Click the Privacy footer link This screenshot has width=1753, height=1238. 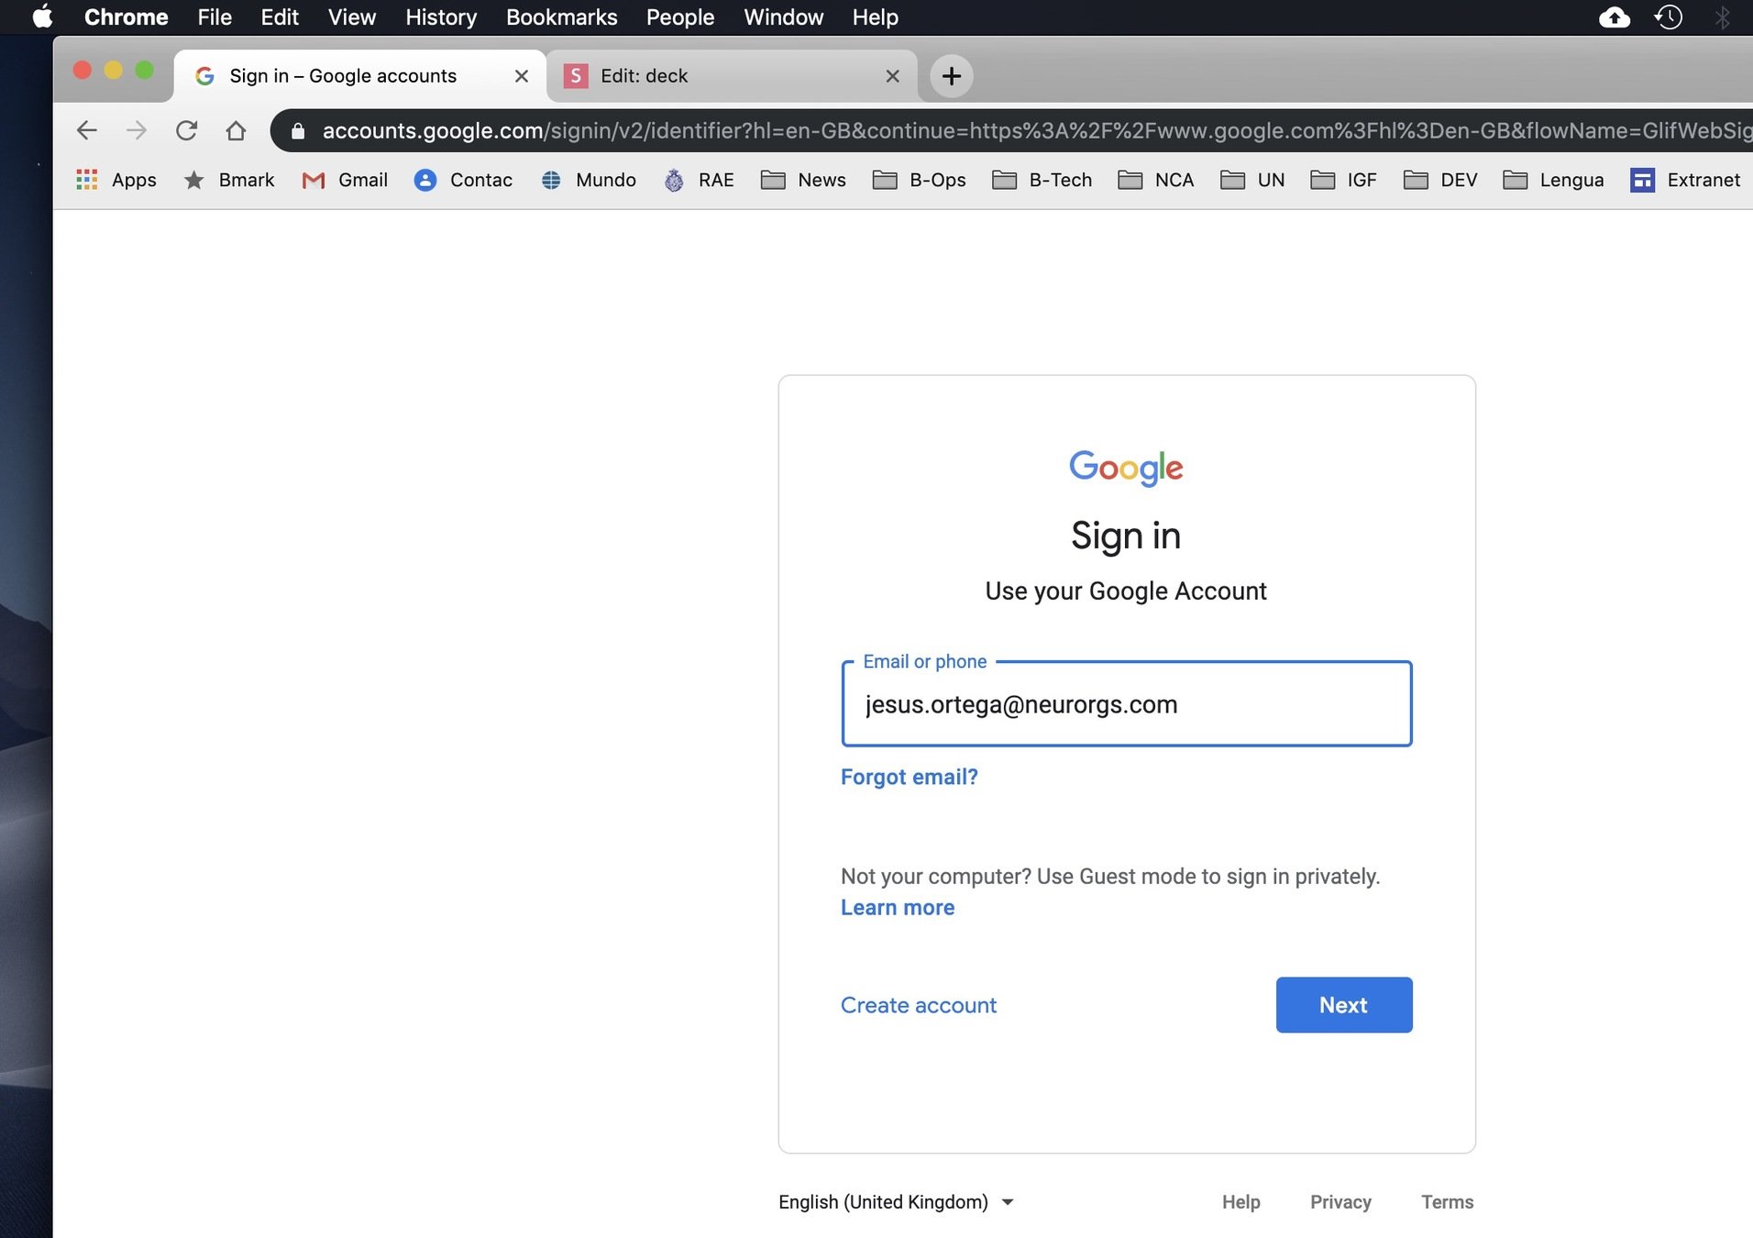point(1340,1201)
